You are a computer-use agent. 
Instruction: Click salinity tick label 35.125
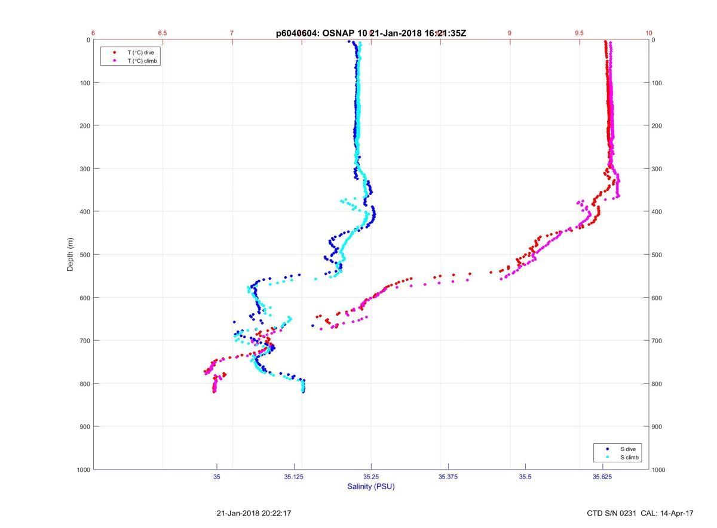click(294, 477)
